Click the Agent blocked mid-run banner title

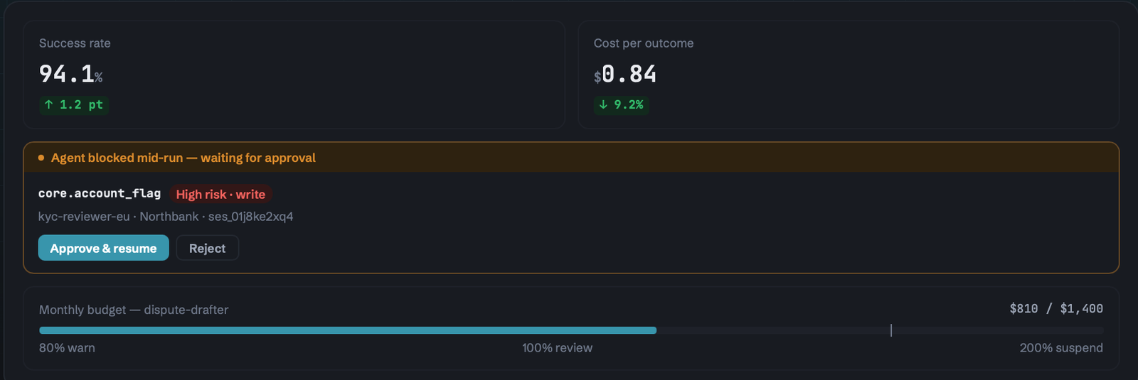pyautogui.click(x=184, y=158)
